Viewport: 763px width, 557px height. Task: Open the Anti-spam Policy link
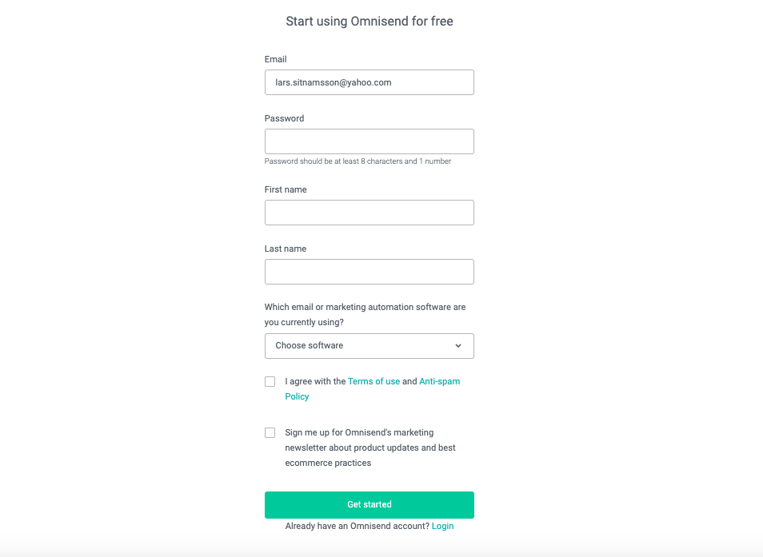click(439, 382)
